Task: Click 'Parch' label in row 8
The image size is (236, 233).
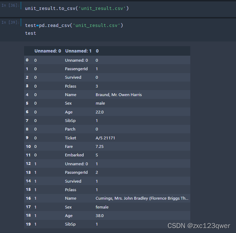Action: coord(70,129)
